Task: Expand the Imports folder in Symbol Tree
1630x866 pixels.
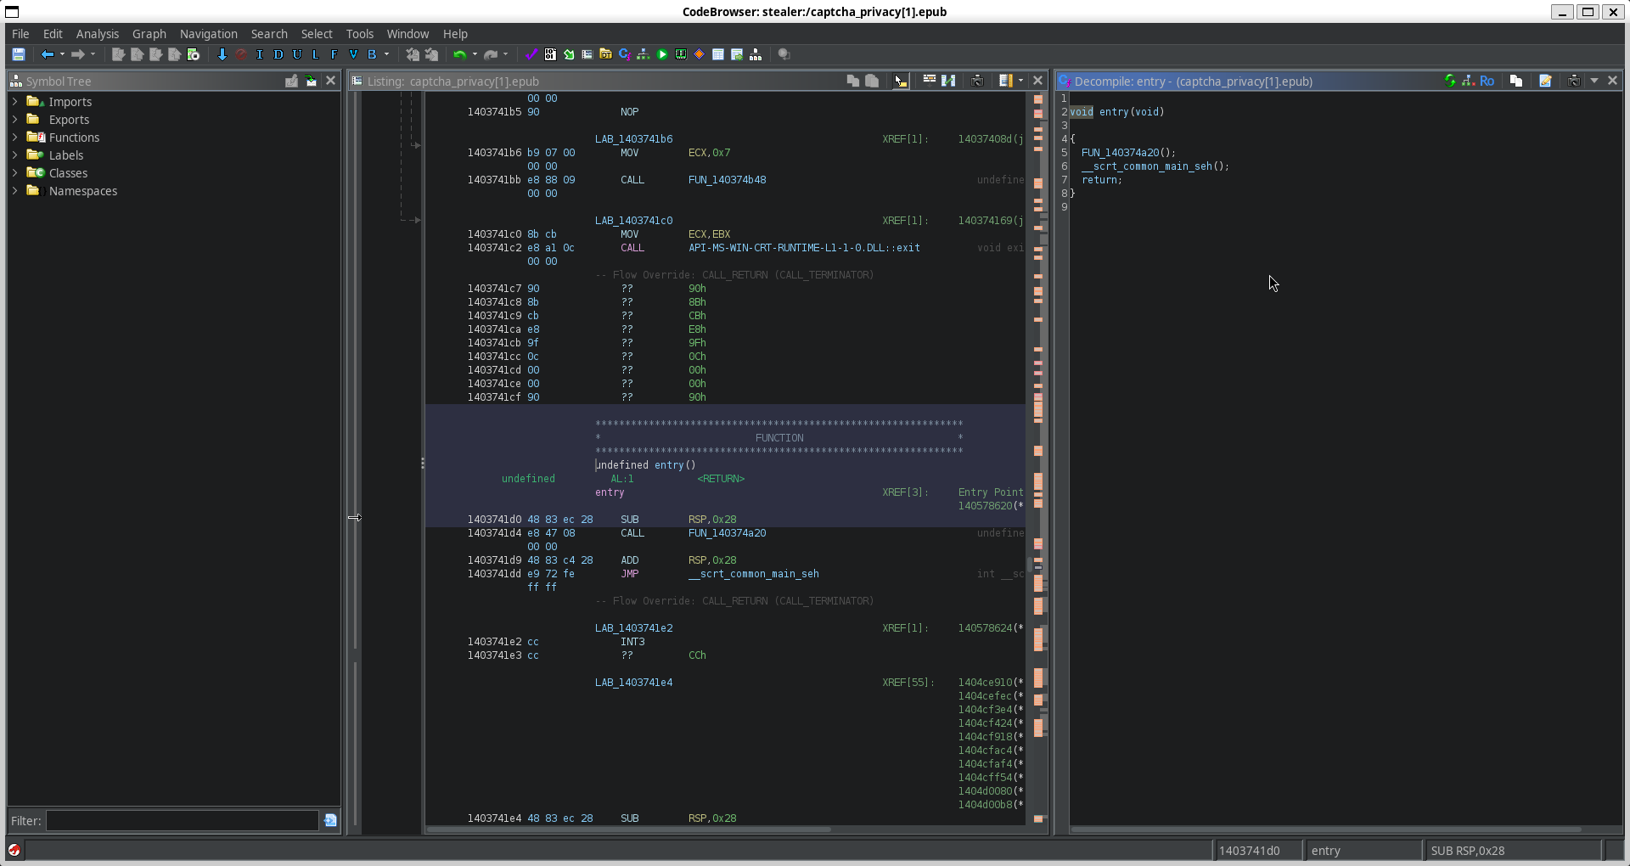Action: point(14,101)
